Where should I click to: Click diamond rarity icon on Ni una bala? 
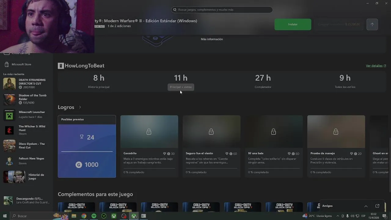pyautogui.click(x=289, y=154)
